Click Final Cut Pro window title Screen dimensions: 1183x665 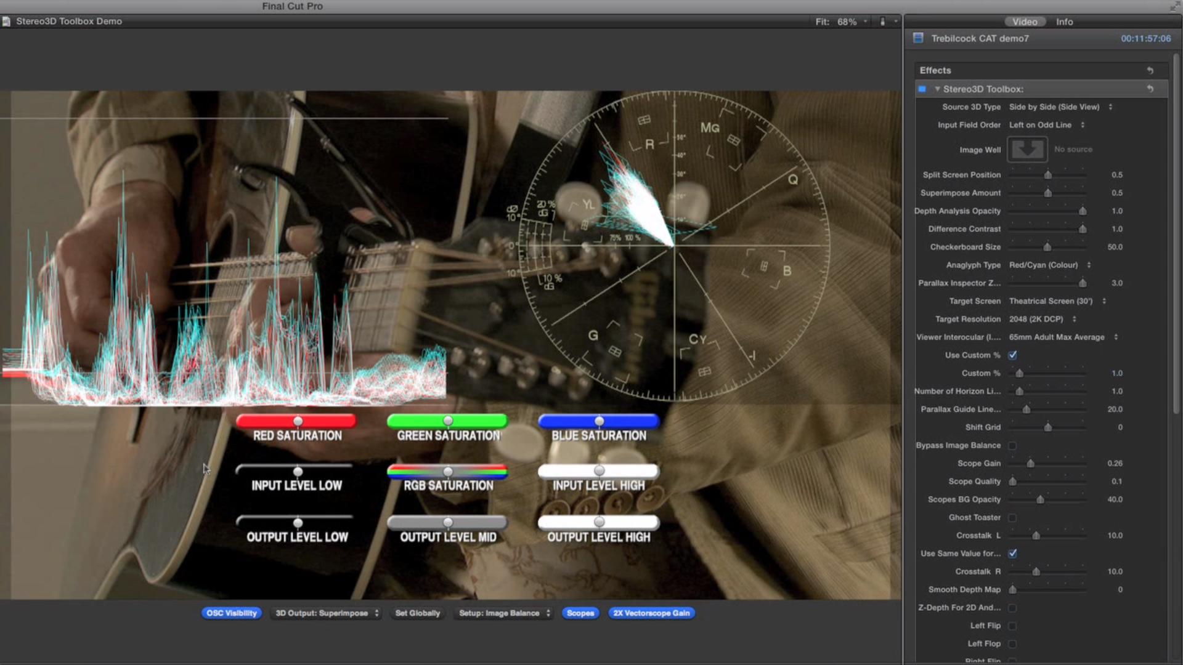point(292,6)
